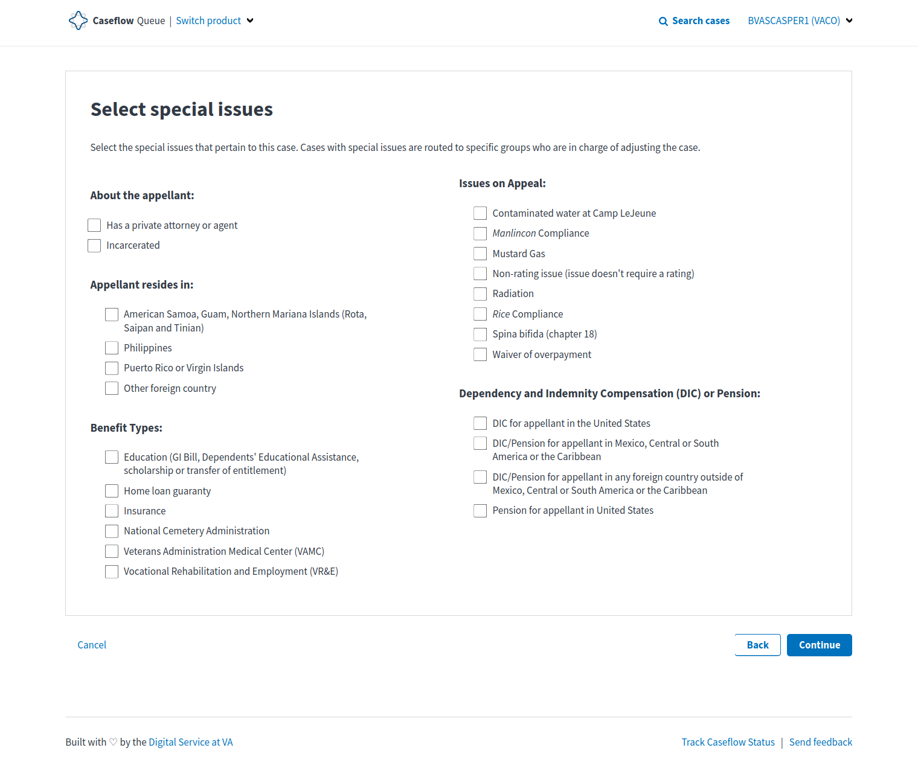
Task: Open Track Caseflow Status link
Action: pos(728,742)
